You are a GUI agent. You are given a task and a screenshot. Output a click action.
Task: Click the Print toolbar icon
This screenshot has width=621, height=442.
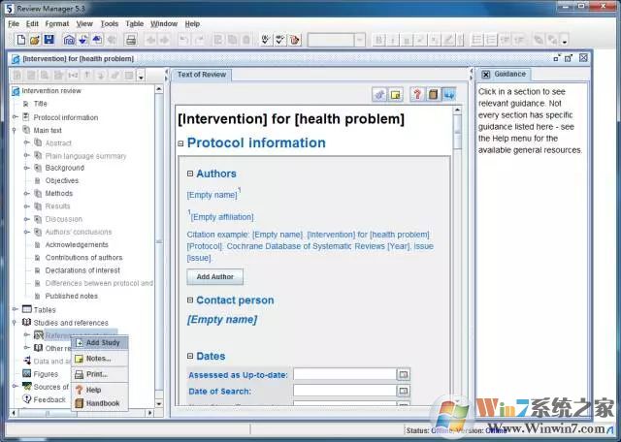[x=129, y=40]
